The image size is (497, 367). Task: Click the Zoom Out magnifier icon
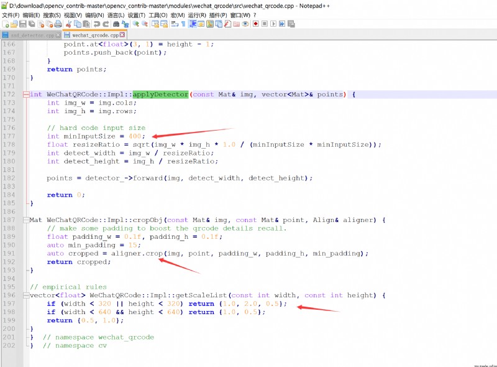tap(145, 24)
